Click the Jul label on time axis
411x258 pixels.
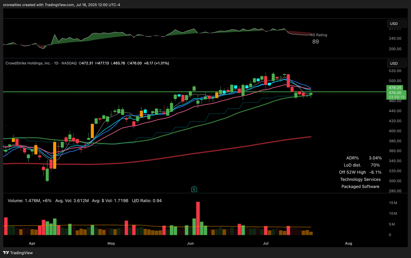point(265,244)
